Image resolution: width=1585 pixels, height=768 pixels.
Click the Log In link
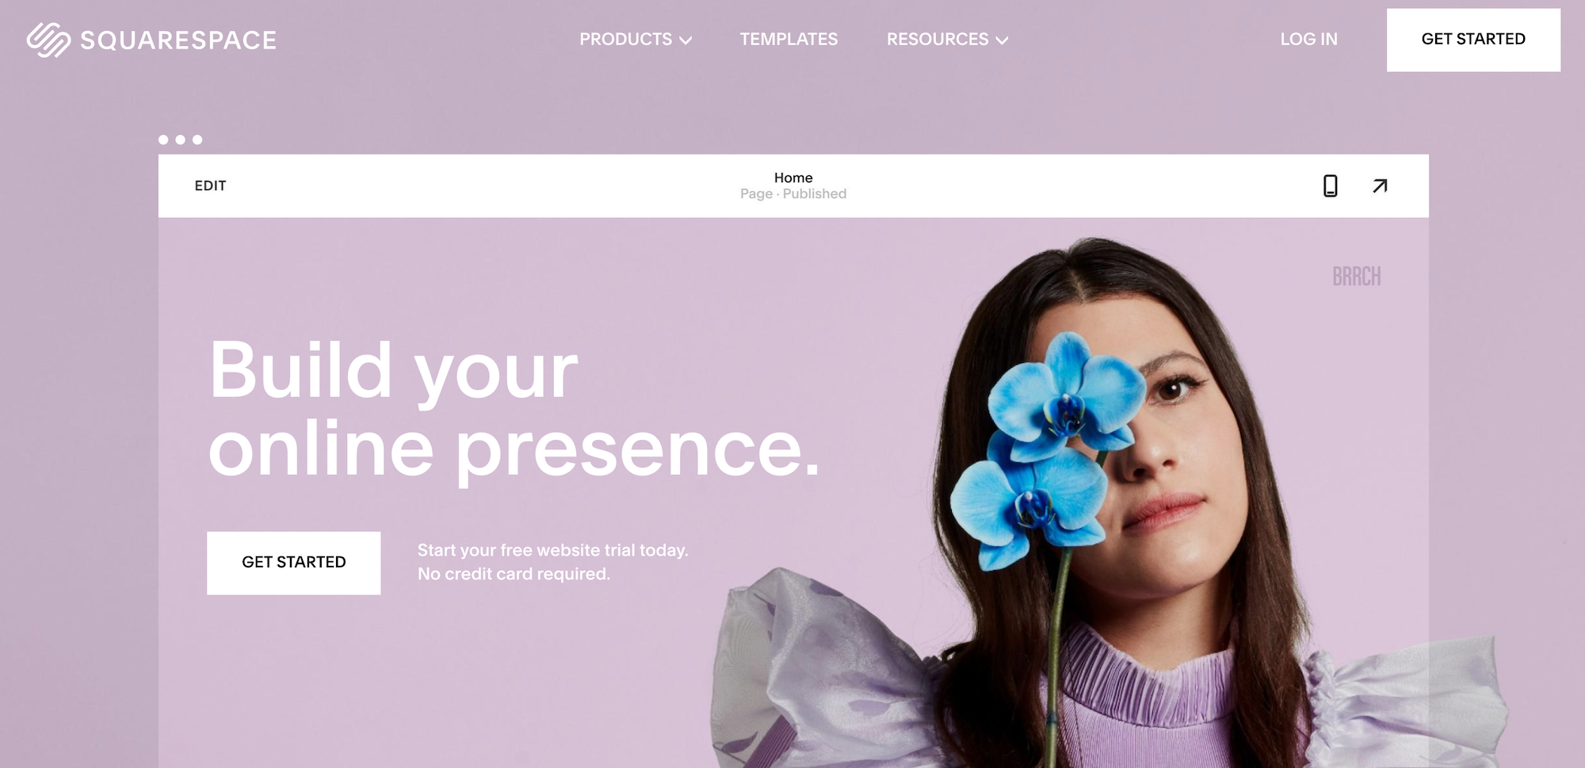click(x=1308, y=39)
